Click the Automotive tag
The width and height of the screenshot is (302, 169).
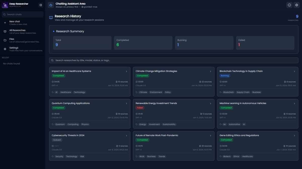235,124
